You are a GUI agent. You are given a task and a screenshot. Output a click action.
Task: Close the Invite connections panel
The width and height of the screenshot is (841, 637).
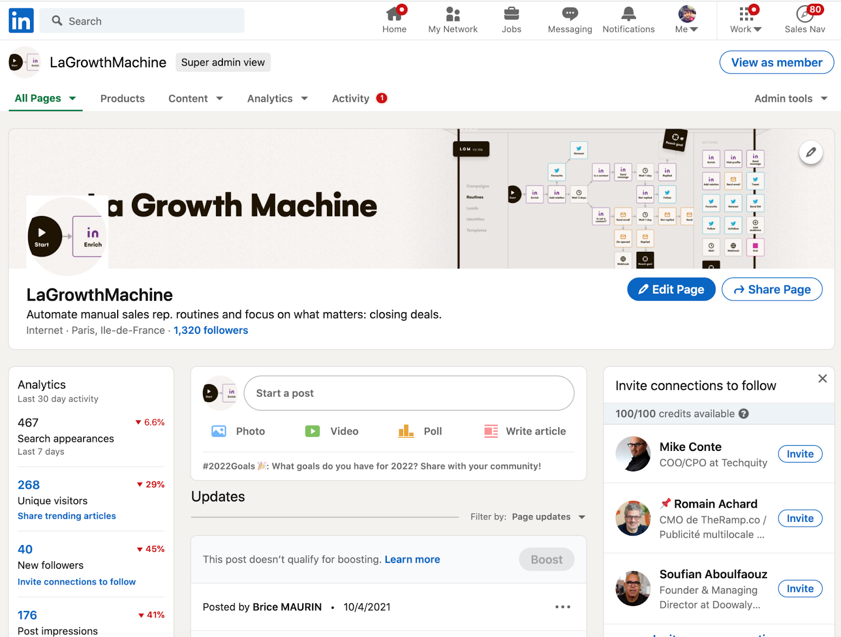[x=823, y=378]
